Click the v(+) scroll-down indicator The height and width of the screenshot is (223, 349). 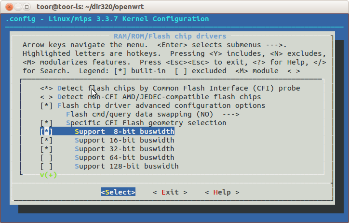[x=48, y=175]
